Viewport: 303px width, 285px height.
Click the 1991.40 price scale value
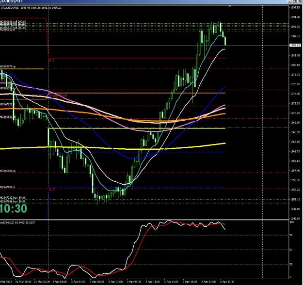pyautogui.click(x=295, y=17)
